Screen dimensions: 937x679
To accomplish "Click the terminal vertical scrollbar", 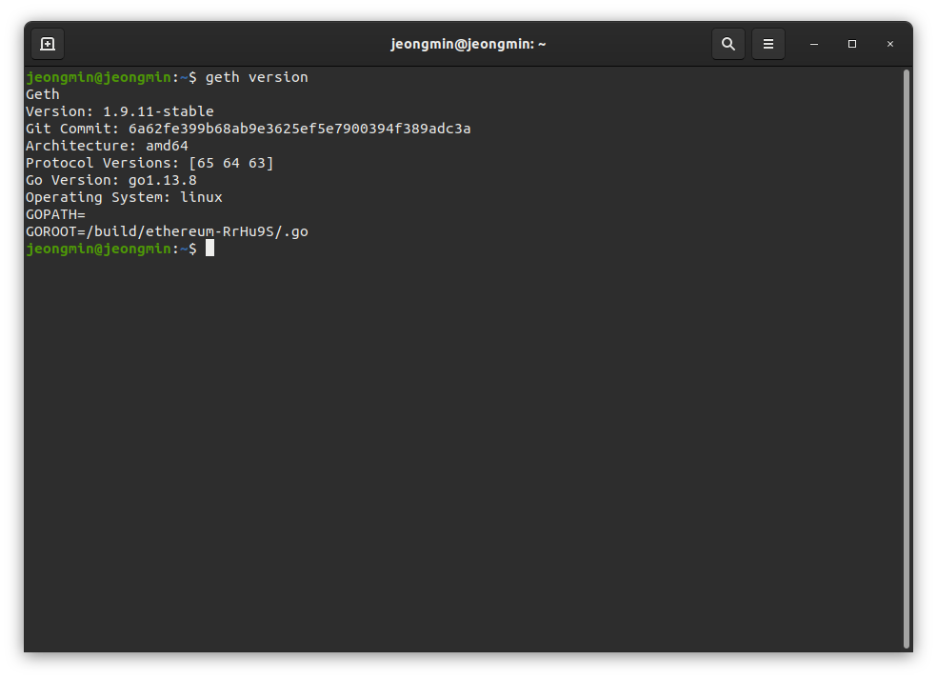I will (906, 359).
